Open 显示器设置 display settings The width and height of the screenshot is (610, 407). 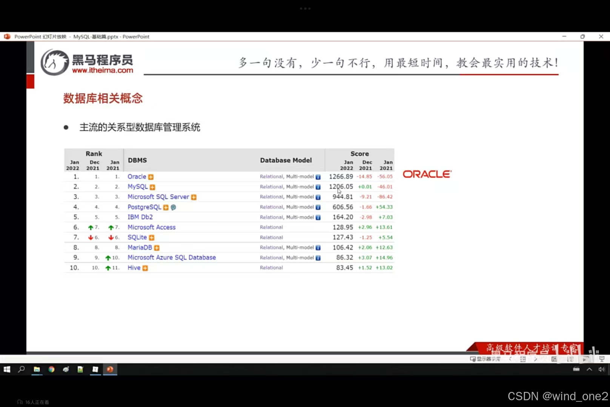(x=486, y=359)
